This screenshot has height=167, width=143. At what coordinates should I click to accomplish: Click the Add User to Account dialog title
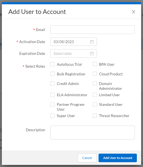tap(37, 12)
